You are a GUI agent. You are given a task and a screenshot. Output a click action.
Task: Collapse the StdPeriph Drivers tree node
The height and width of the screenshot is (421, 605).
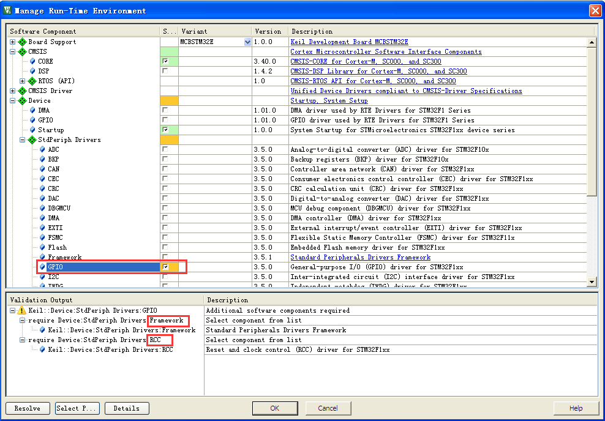pyautogui.click(x=23, y=140)
